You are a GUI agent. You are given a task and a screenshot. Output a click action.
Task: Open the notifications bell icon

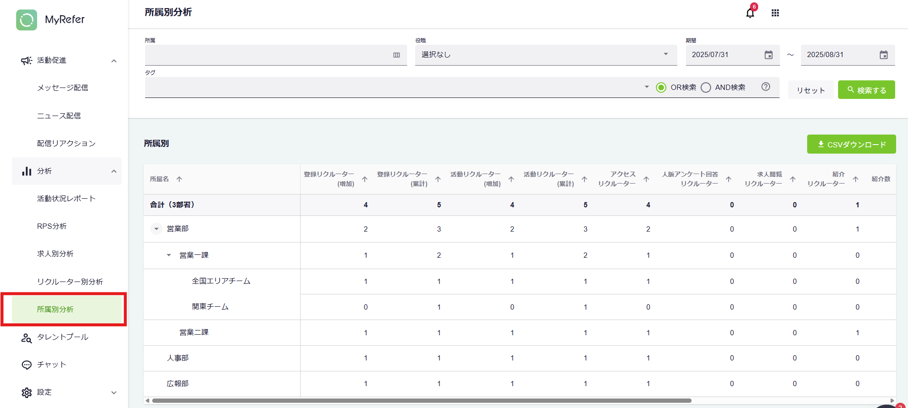pyautogui.click(x=750, y=13)
